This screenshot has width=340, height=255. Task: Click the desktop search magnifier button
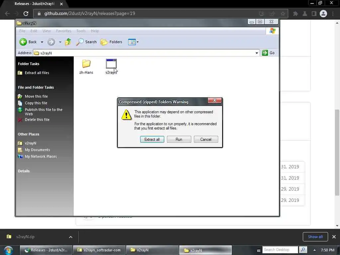pyautogui.click(x=303, y=250)
